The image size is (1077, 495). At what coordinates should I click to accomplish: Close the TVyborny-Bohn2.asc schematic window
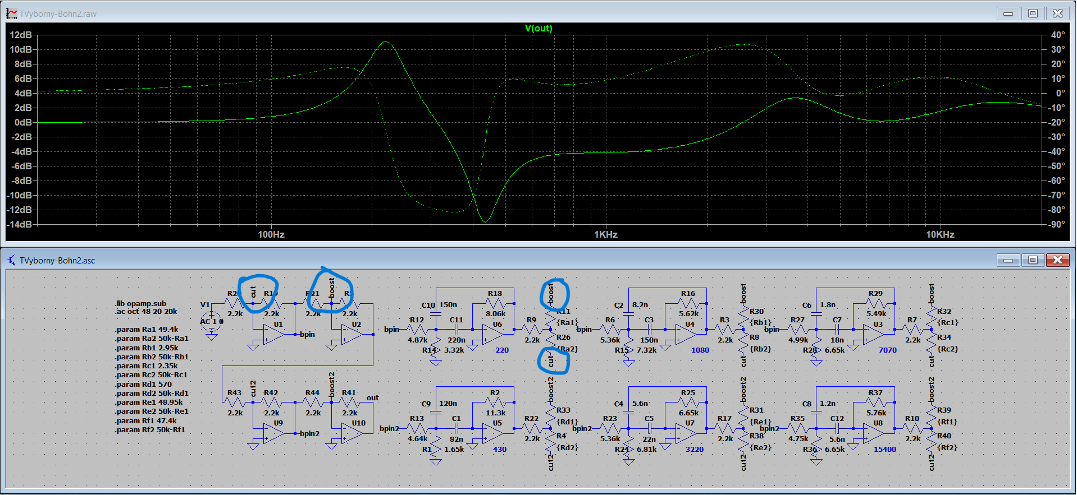[1058, 260]
